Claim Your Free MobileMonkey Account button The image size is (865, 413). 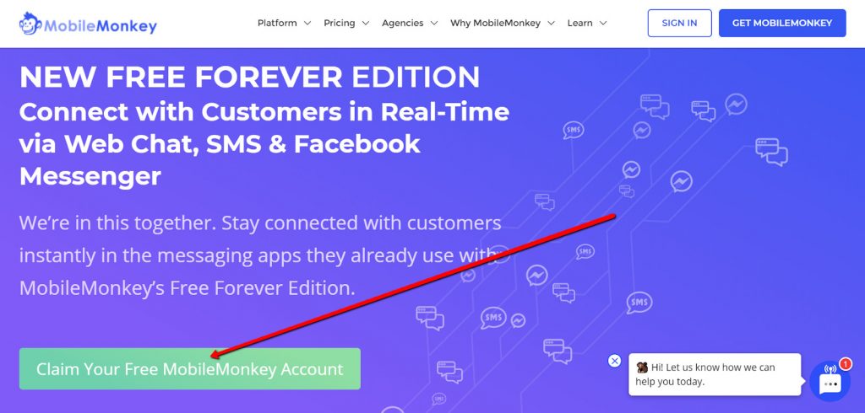[190, 369]
